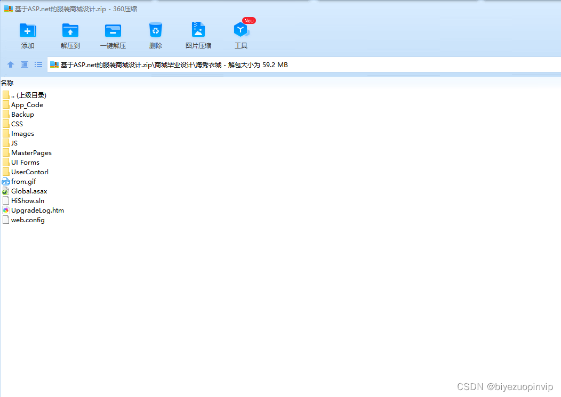Switch to large icon view mode

(24, 64)
